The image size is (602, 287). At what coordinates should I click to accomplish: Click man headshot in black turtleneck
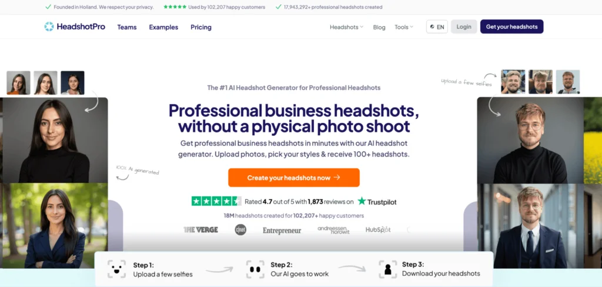530,140
